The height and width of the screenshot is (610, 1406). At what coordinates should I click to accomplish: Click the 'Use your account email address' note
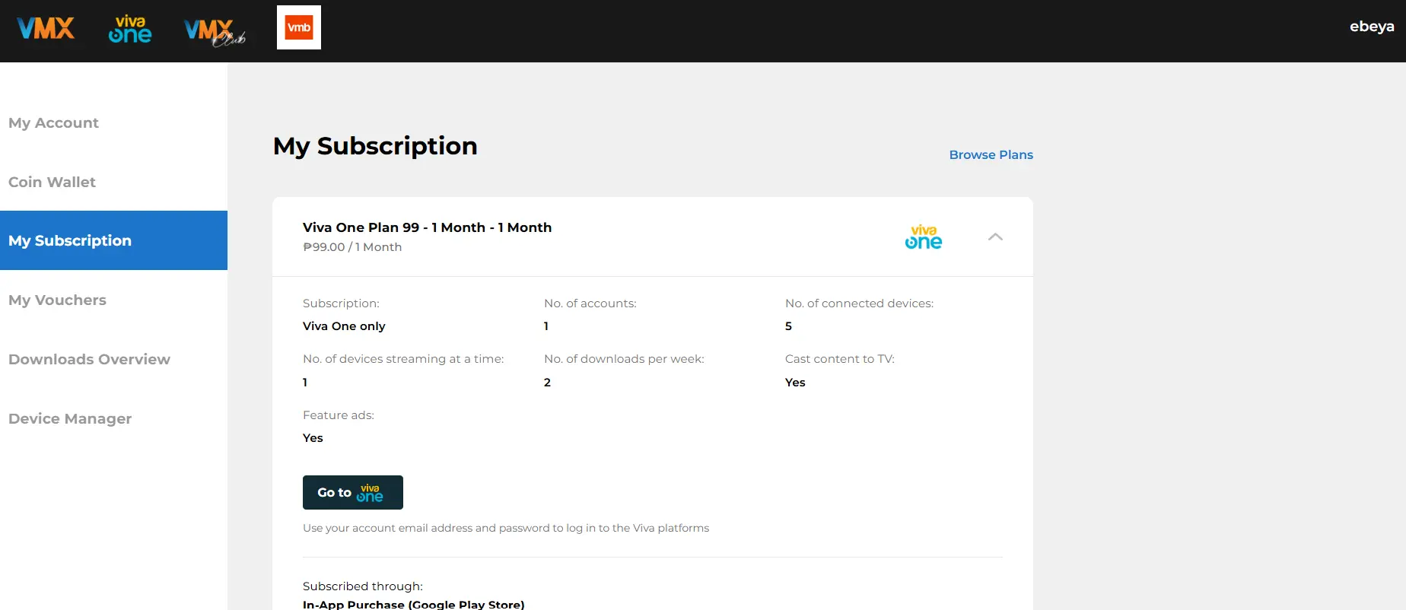[506, 528]
